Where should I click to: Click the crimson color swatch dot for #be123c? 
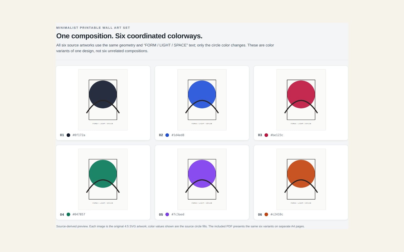tap(266, 135)
